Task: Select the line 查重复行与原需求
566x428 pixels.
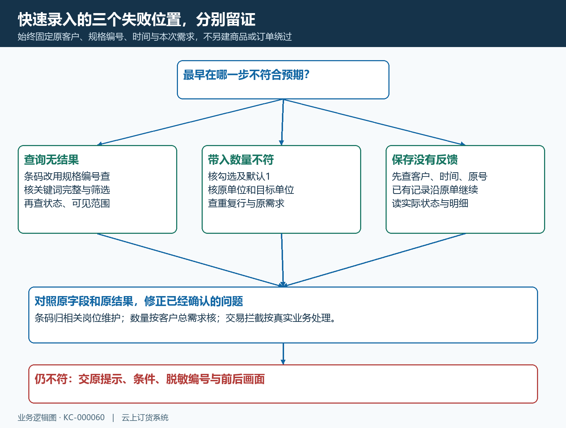Action: (x=246, y=203)
